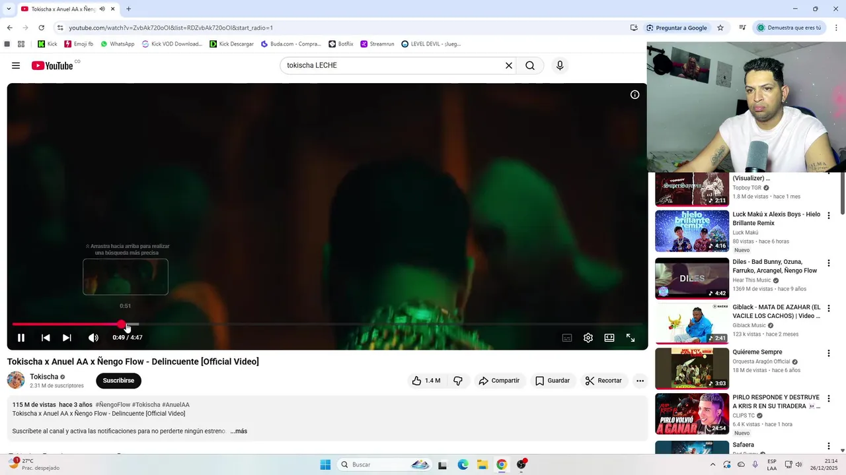
Task: Open the #ÑengoFlow hashtag
Action: pyautogui.click(x=112, y=404)
